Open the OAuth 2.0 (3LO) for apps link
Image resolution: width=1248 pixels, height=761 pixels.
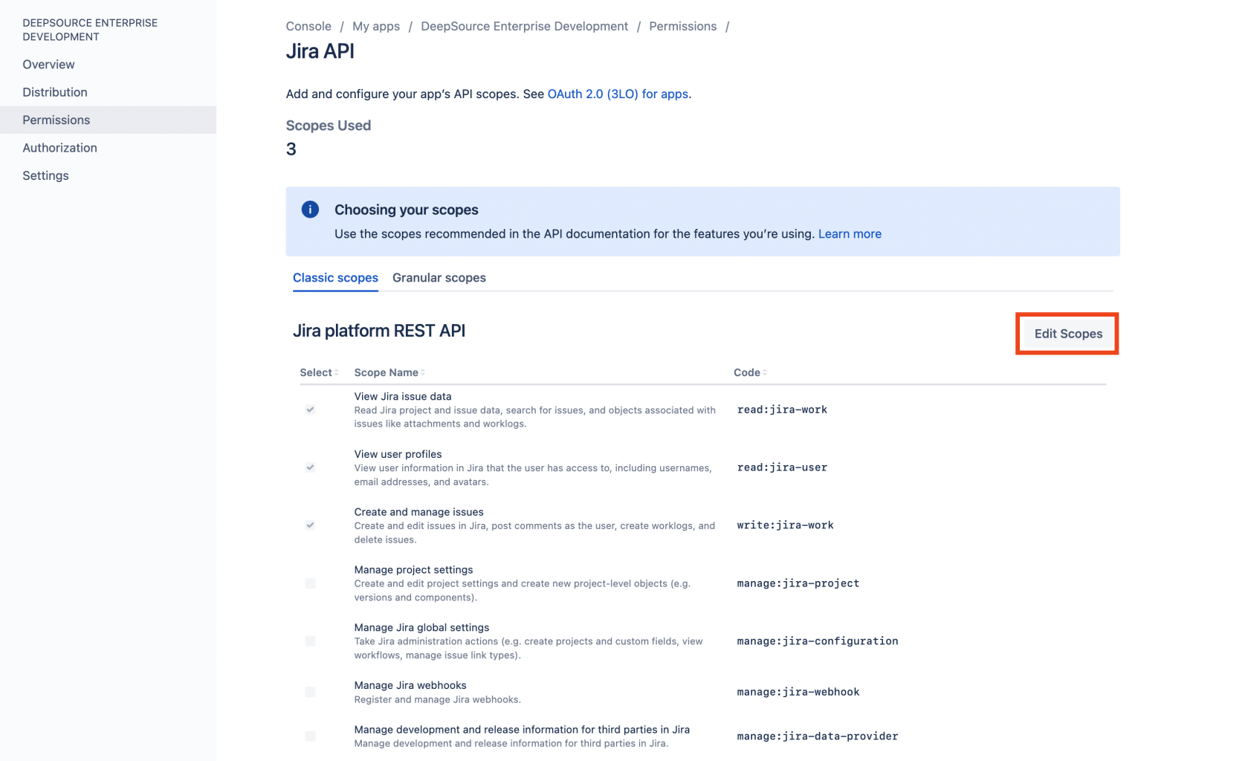tap(618, 94)
